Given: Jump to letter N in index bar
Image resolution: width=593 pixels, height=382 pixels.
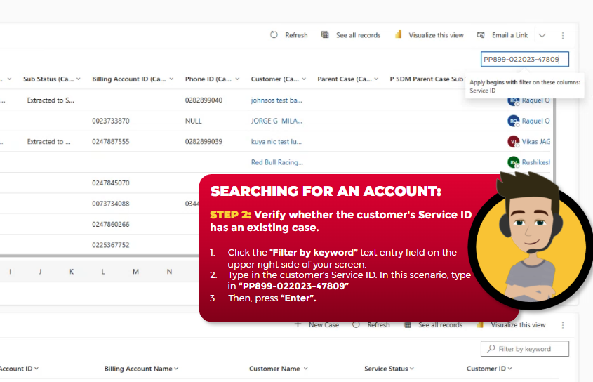Looking at the screenshot, I should (169, 272).
